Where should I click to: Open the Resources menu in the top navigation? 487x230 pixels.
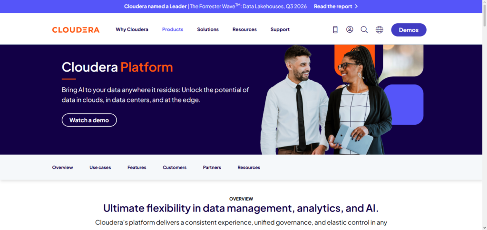[245, 29]
